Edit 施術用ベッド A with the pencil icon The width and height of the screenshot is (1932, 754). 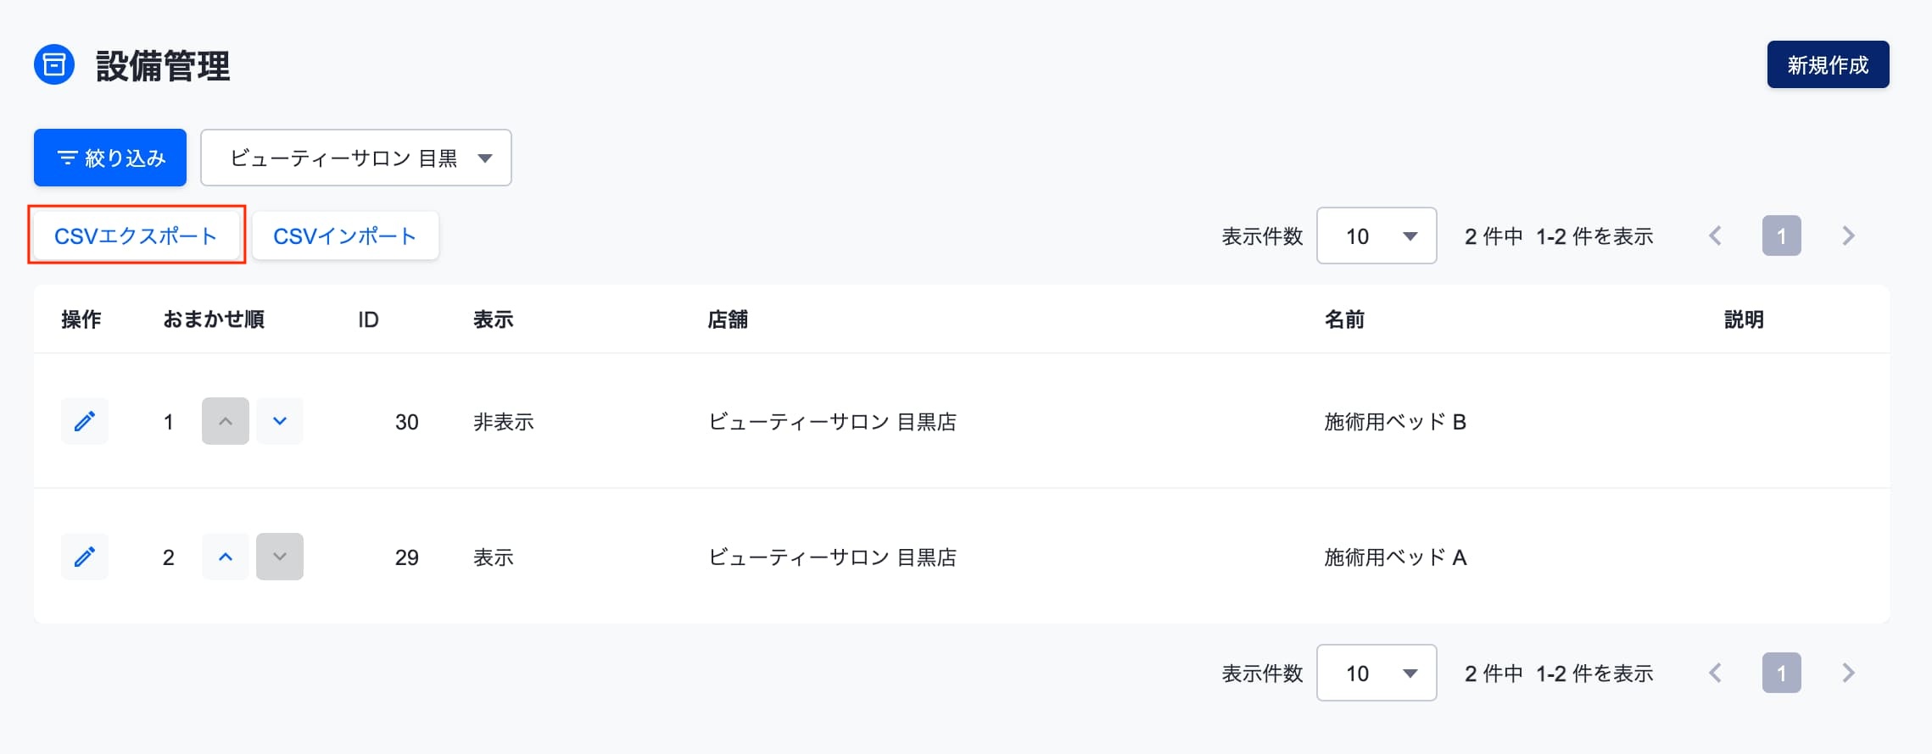[x=85, y=557]
